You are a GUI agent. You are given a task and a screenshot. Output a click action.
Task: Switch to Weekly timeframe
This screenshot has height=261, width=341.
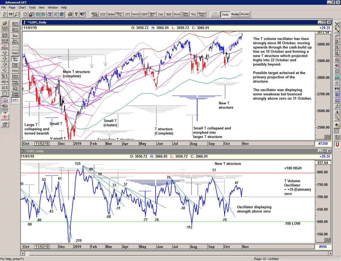click(235, 14)
